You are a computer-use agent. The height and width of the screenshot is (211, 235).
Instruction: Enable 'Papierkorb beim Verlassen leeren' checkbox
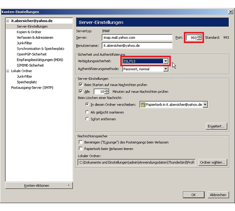coord(81,149)
